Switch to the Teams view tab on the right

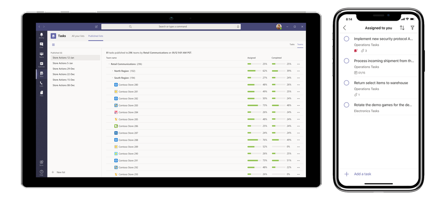(x=300, y=44)
